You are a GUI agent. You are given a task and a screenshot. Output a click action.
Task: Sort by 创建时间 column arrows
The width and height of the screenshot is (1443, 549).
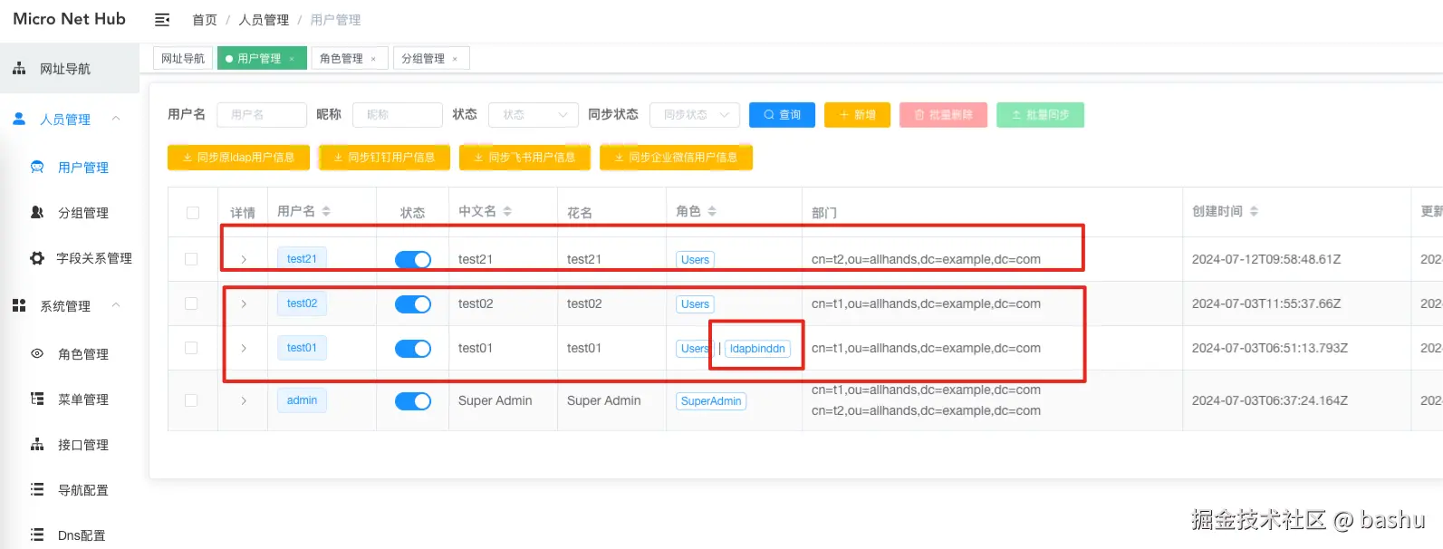pos(1254,211)
